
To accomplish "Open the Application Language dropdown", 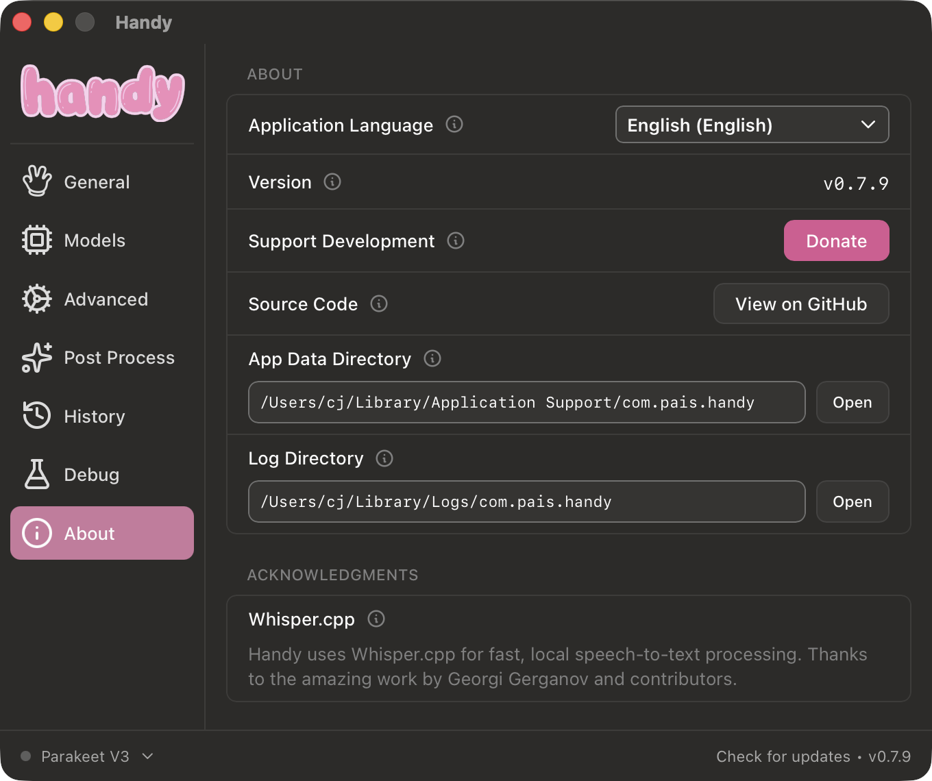I will pos(752,125).
